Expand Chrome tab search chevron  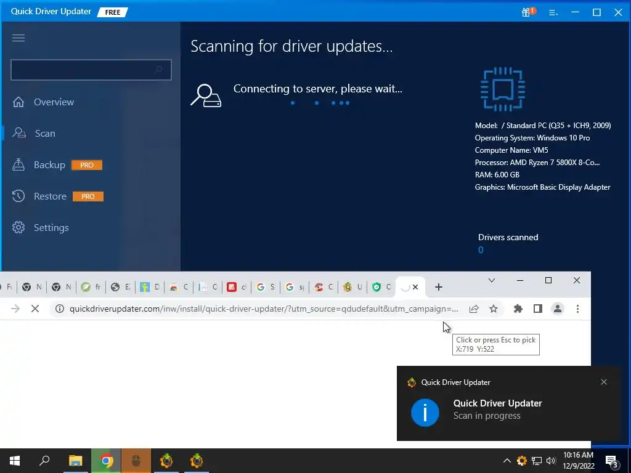click(x=491, y=280)
